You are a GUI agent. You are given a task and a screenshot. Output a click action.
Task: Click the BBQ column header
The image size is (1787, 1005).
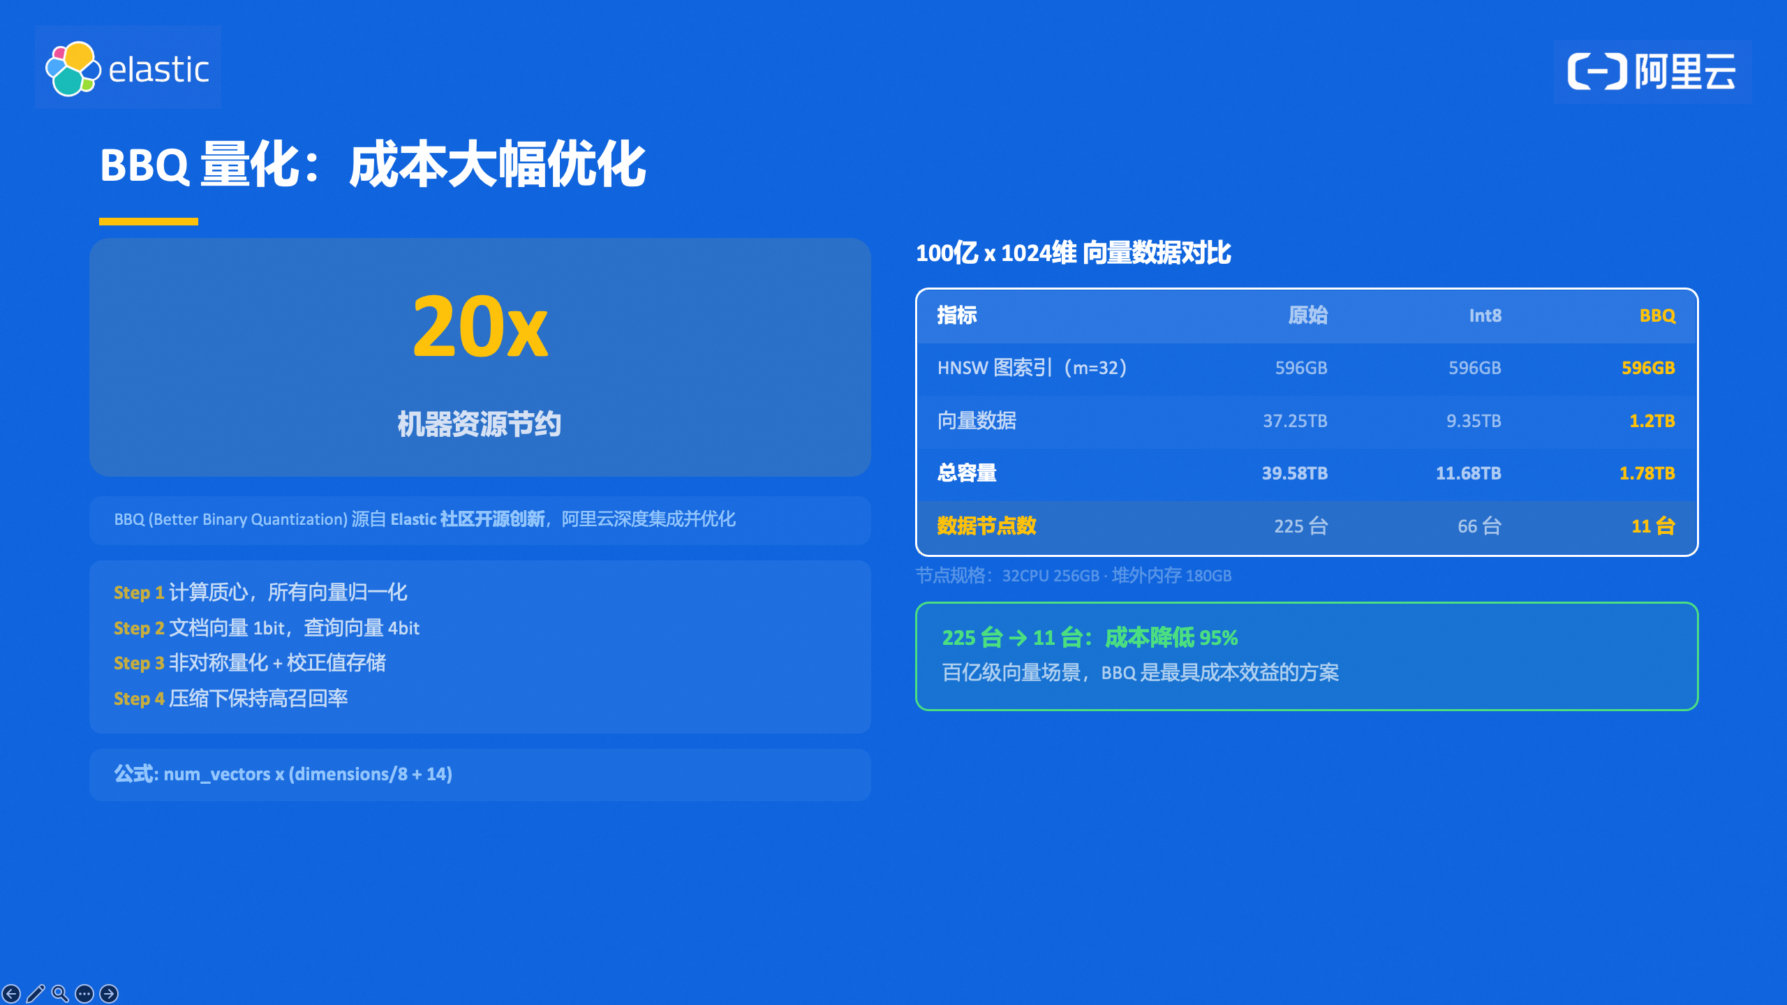pos(1657,315)
